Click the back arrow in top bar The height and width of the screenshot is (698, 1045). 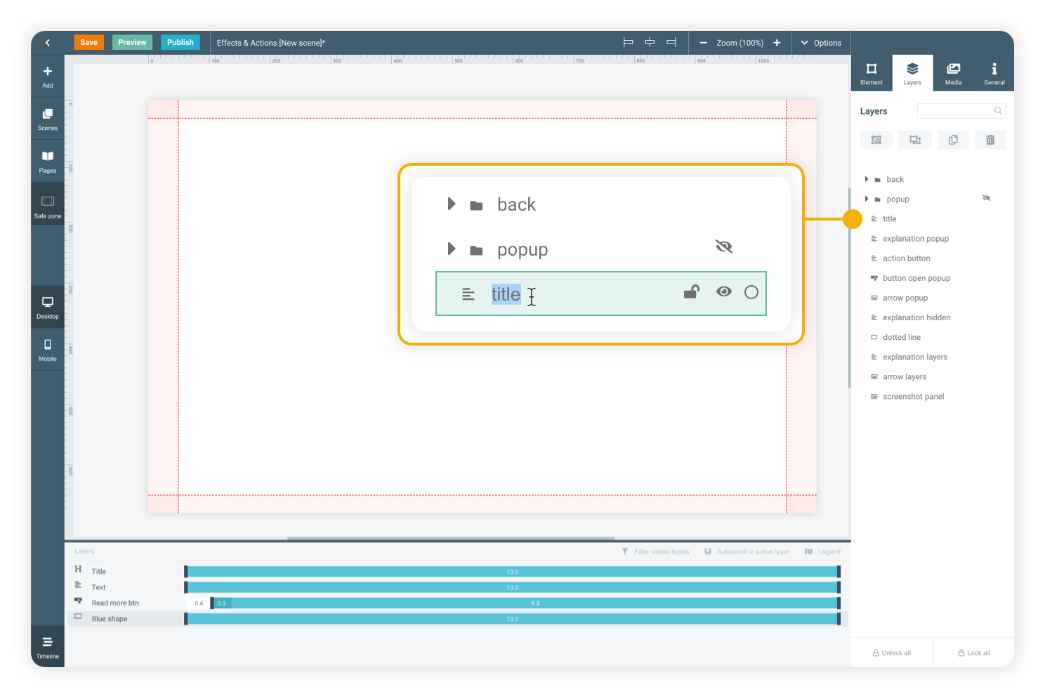click(48, 43)
